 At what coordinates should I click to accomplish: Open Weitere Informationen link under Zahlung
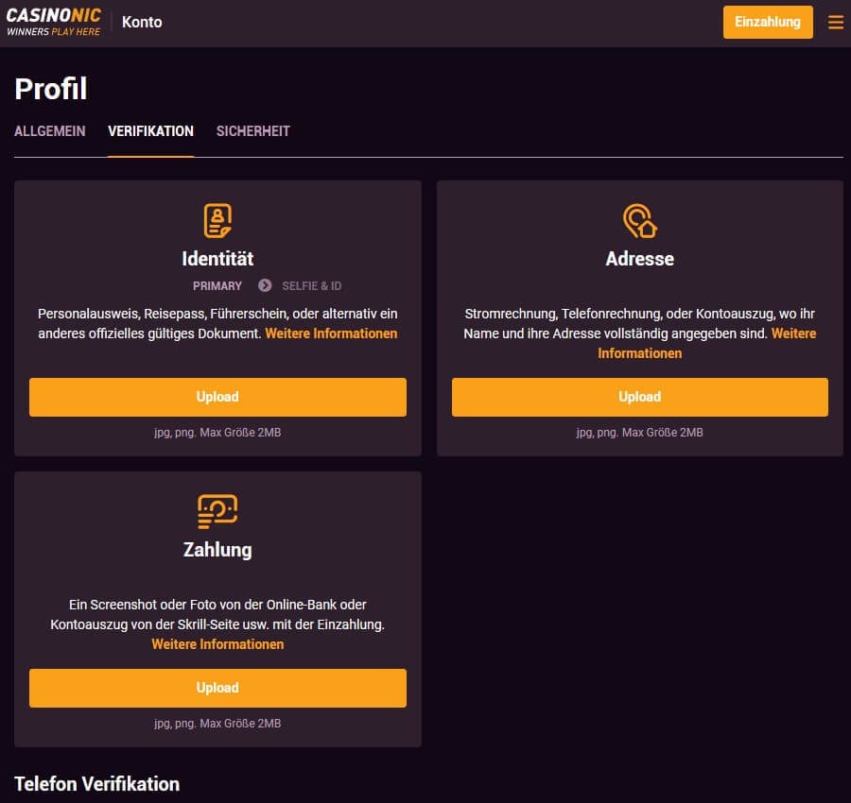[x=217, y=644]
